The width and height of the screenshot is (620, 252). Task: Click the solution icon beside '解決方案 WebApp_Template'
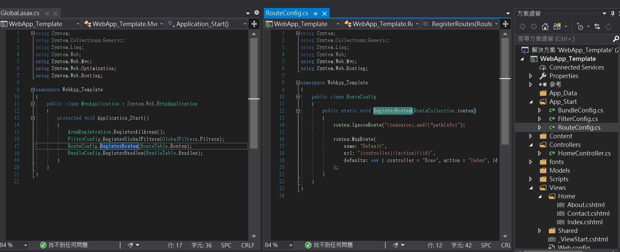tap(525, 50)
